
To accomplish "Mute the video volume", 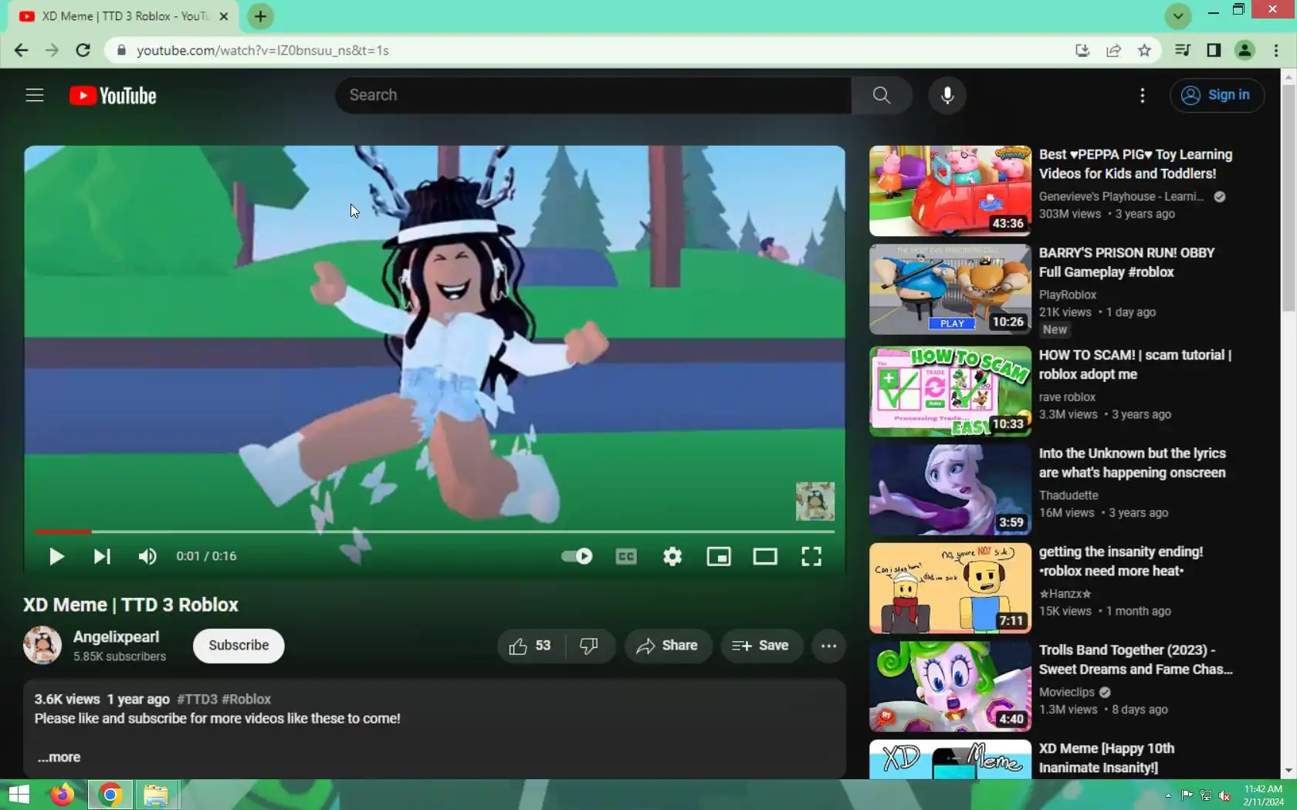I will 147,556.
